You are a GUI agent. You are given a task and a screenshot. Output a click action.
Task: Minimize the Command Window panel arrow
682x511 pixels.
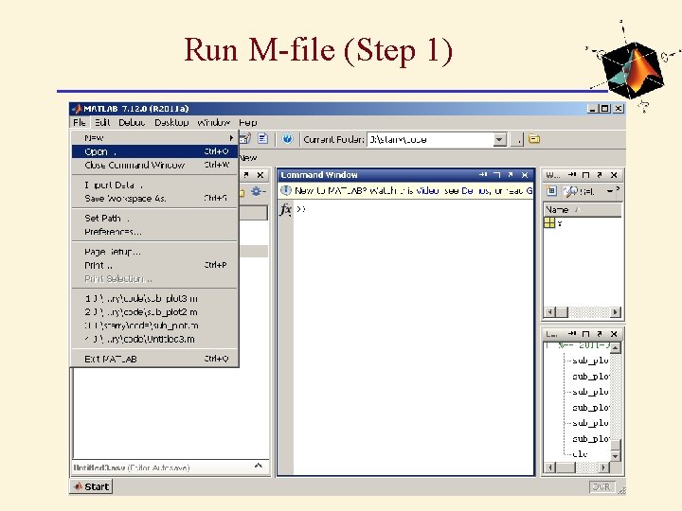[x=483, y=175]
